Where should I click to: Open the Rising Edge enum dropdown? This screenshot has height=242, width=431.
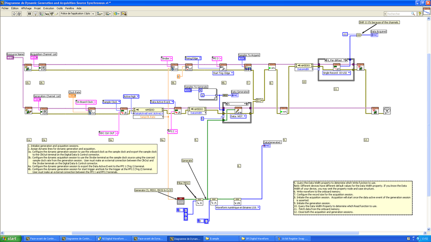pos(200,58)
